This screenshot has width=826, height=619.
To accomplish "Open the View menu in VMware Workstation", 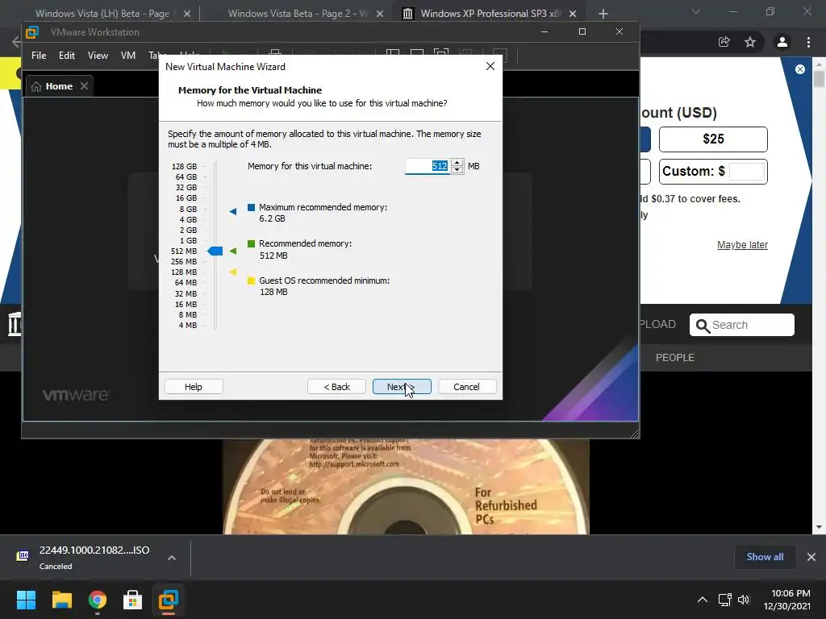I will click(98, 56).
